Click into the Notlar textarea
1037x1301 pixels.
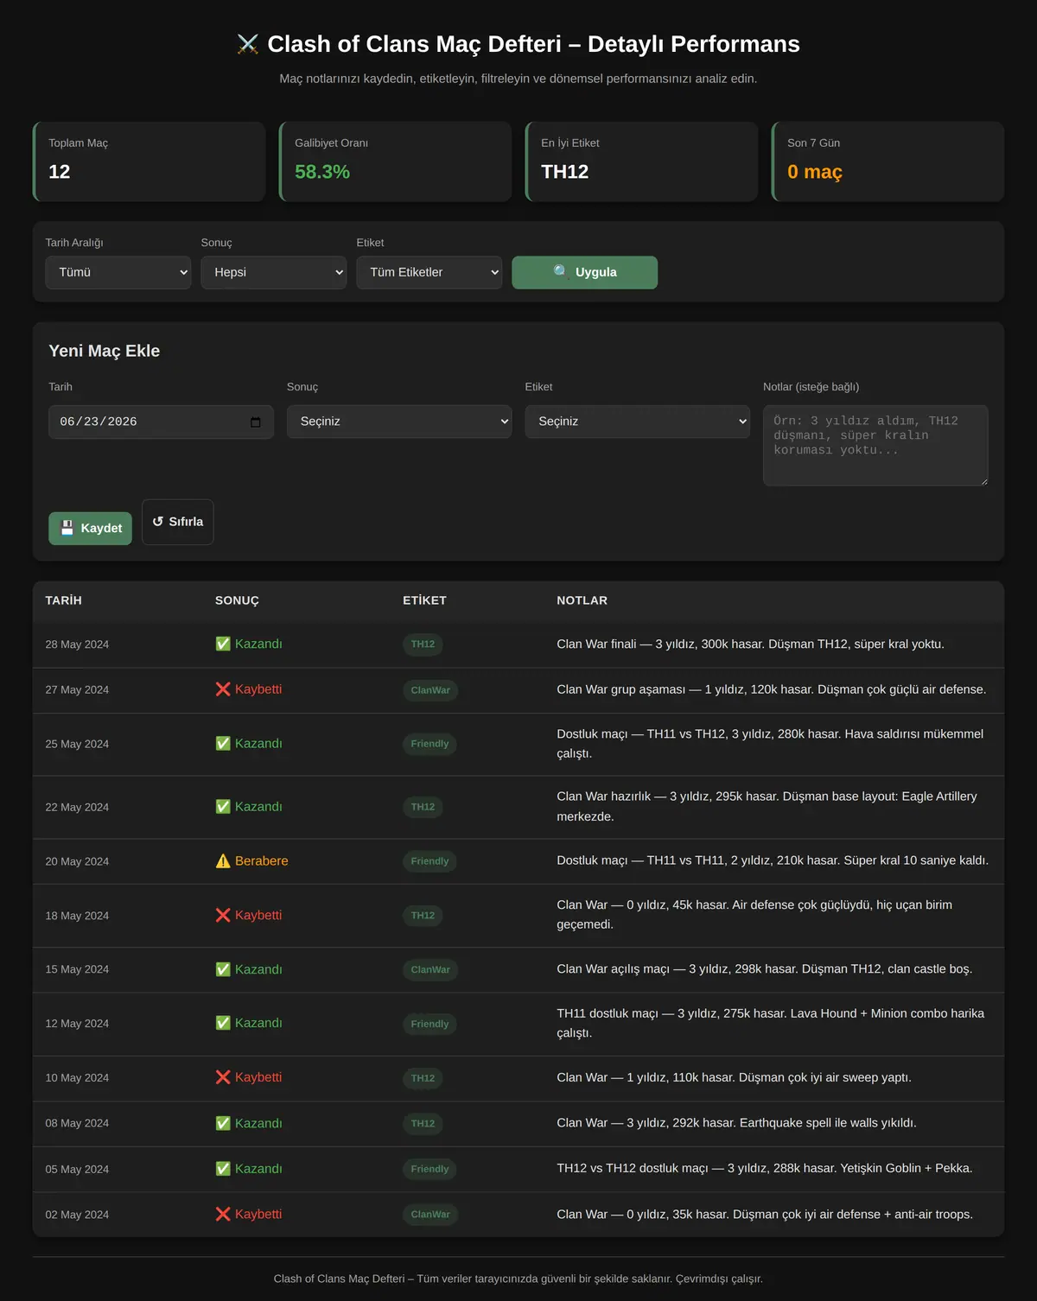[x=875, y=445]
